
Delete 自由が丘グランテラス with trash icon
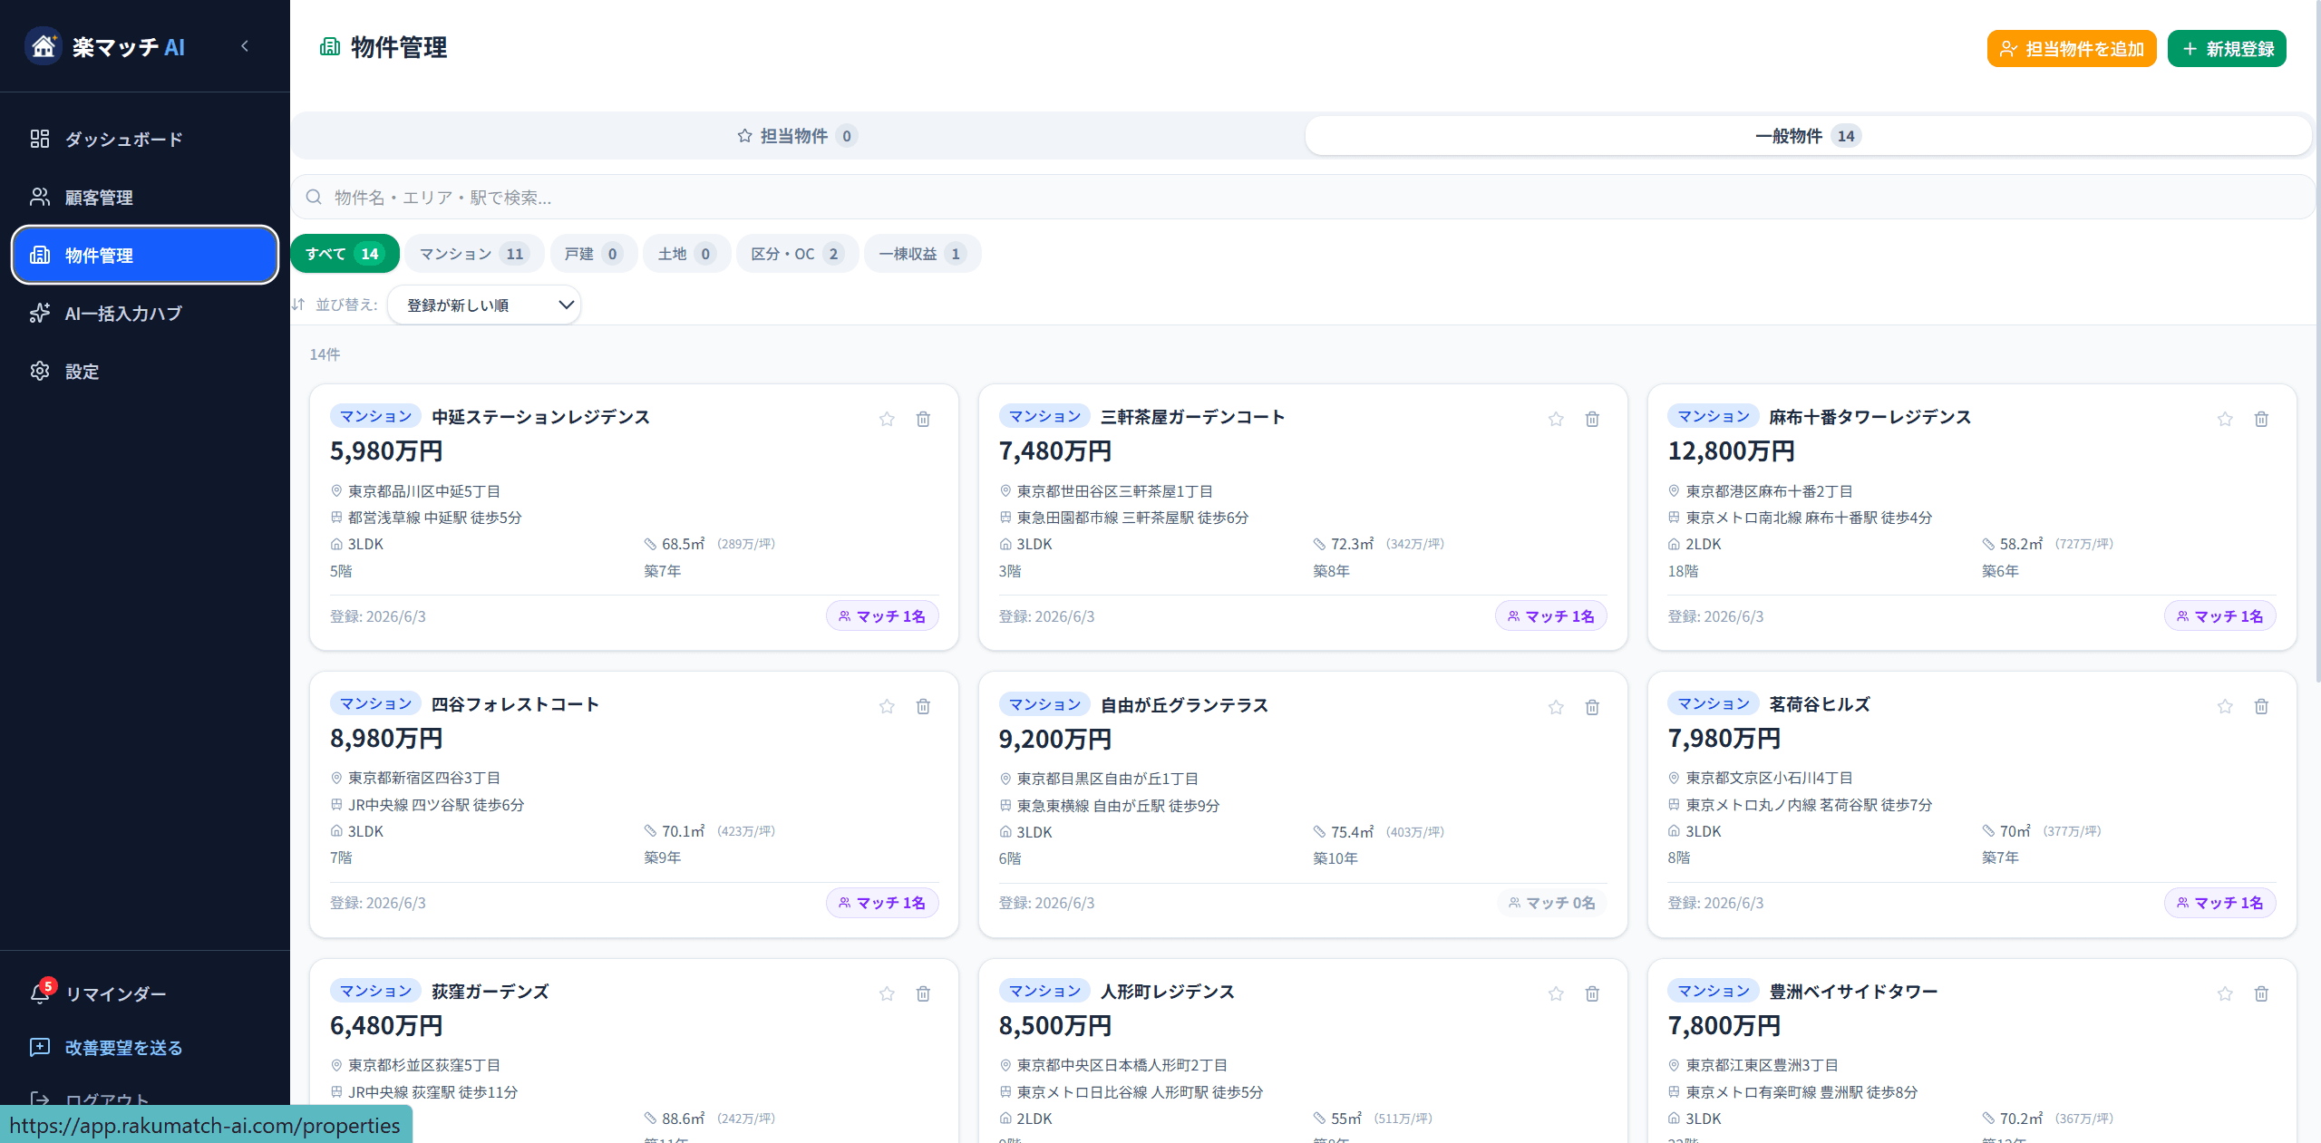pos(1592,707)
